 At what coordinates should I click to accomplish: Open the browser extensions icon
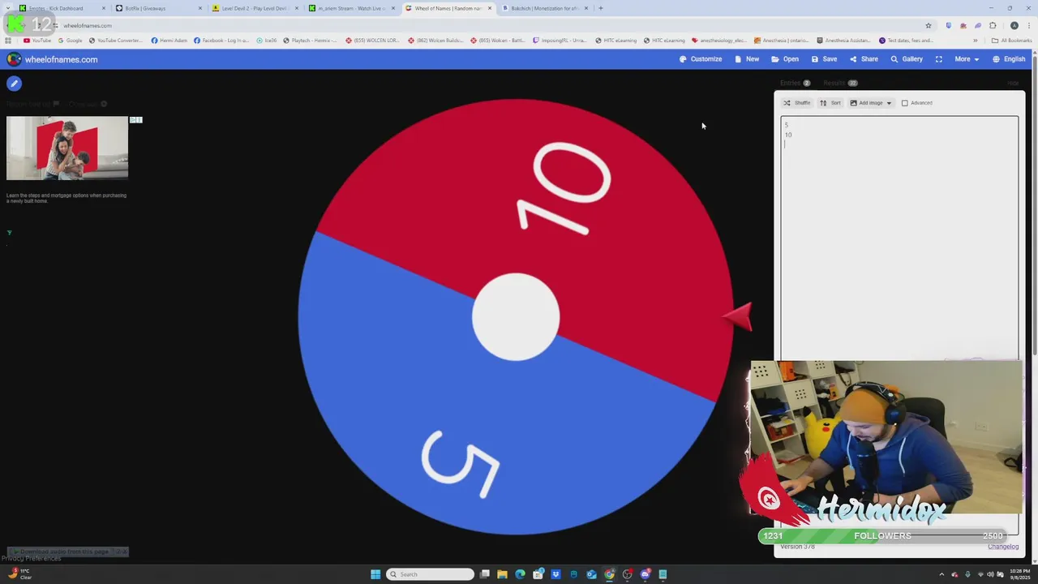click(993, 25)
